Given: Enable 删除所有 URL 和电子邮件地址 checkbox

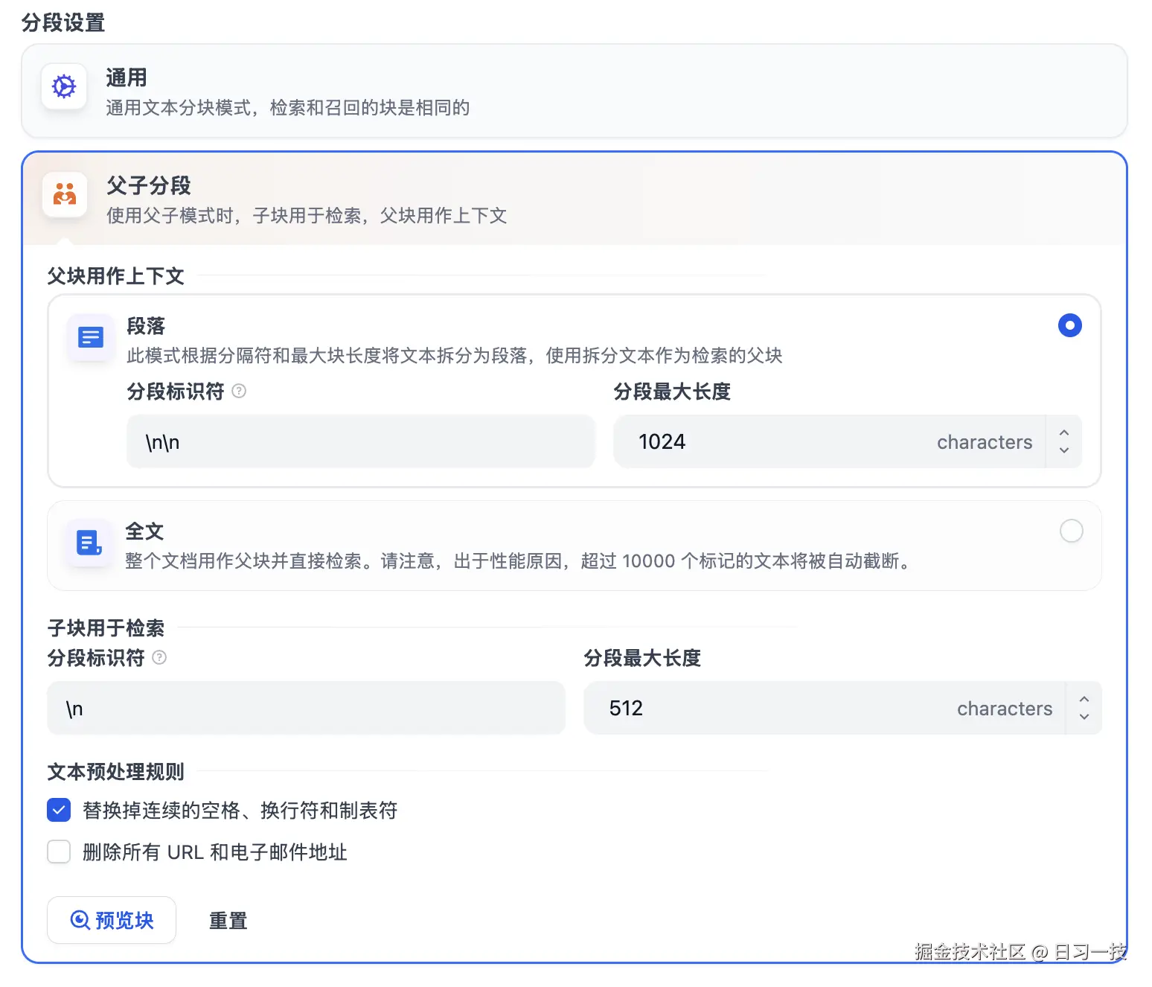Looking at the screenshot, I should [x=59, y=852].
